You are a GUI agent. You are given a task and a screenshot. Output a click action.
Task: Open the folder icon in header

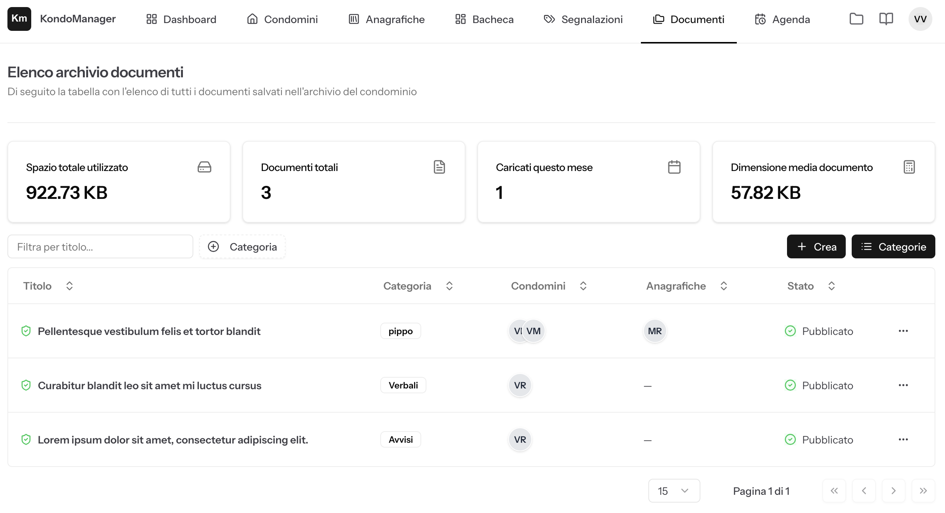[856, 19]
